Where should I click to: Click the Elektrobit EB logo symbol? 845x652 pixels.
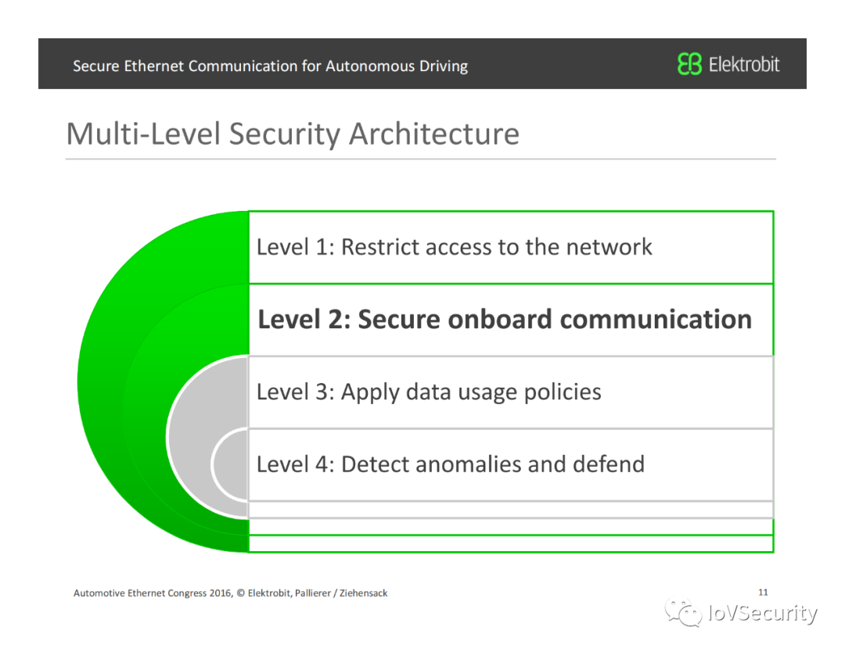point(689,64)
